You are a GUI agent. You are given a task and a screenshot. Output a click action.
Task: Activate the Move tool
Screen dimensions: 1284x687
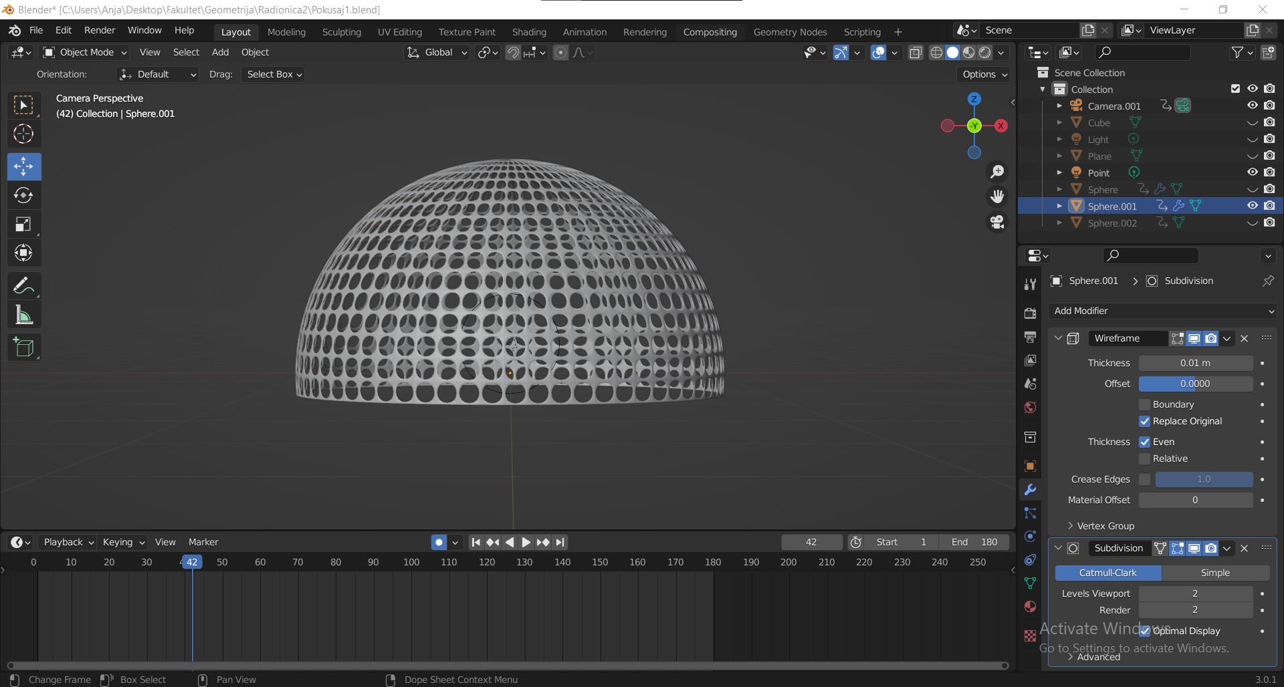pos(23,166)
